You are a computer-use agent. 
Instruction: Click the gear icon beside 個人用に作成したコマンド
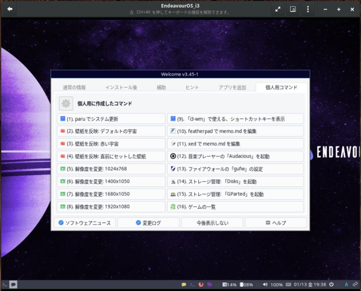tap(66, 104)
